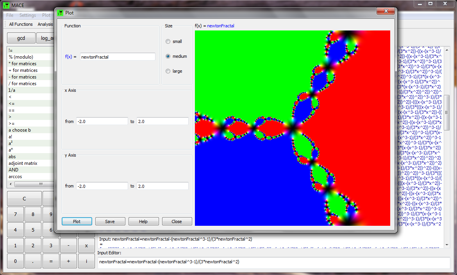
Task: Select the large size radio button
Action: tap(168, 71)
